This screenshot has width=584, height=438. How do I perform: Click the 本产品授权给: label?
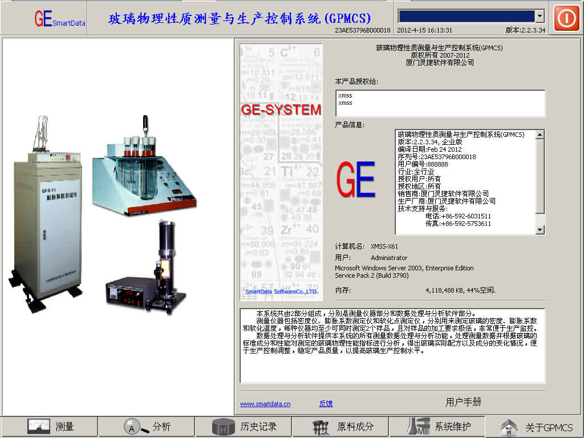[356, 81]
